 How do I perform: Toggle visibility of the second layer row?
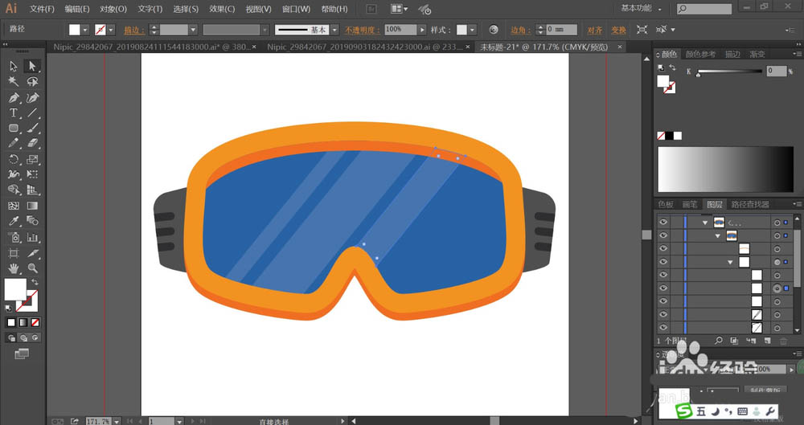pyautogui.click(x=663, y=236)
